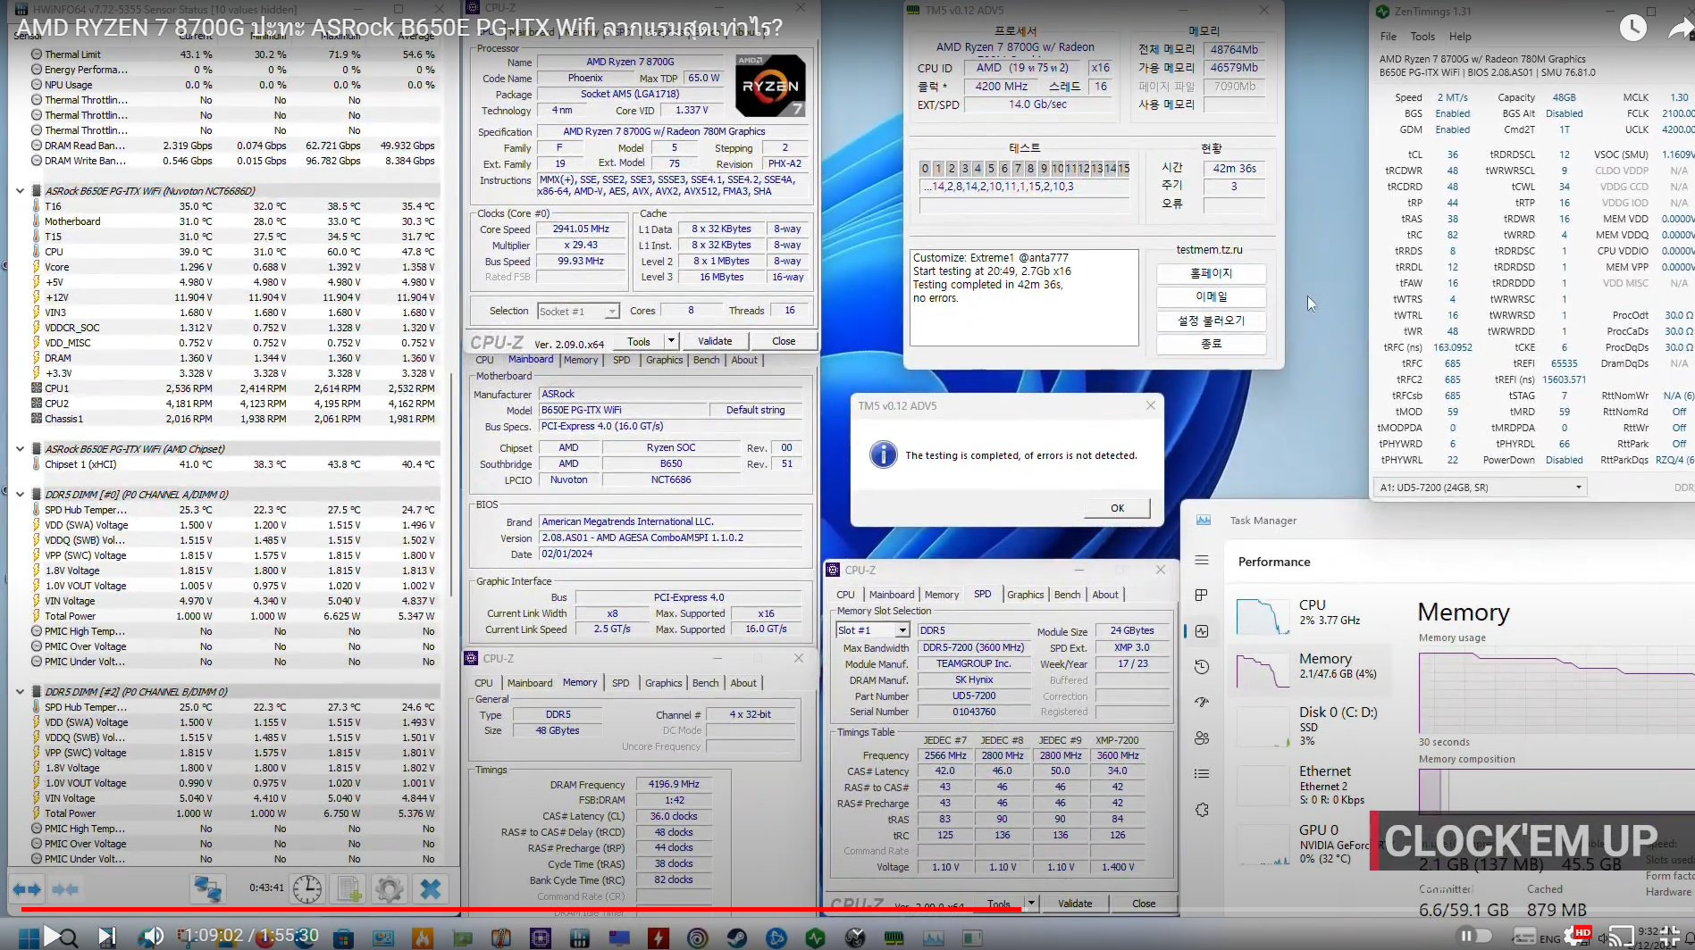Screen dimensions: 1695x950
Task: Collapse the DDR5 DIMM [#0] sensor group
Action: coord(20,495)
